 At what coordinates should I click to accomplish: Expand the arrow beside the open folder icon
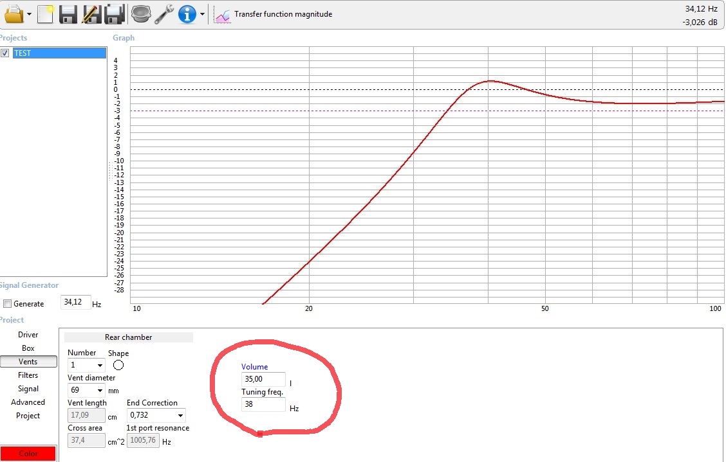[x=29, y=14]
